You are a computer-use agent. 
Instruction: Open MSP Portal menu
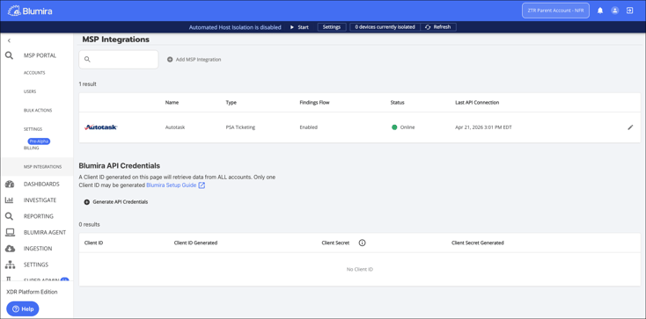[x=40, y=55]
